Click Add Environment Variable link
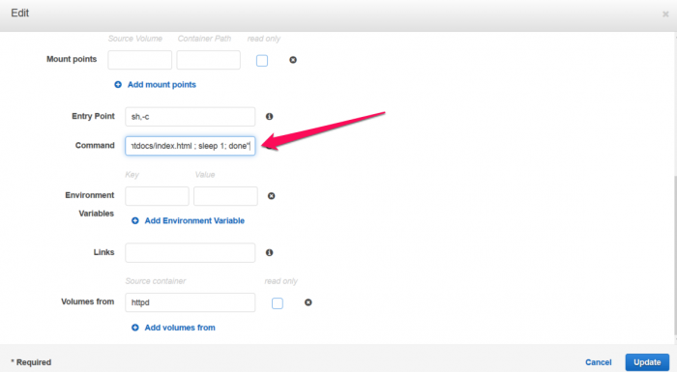The image size is (677, 372). coord(194,220)
